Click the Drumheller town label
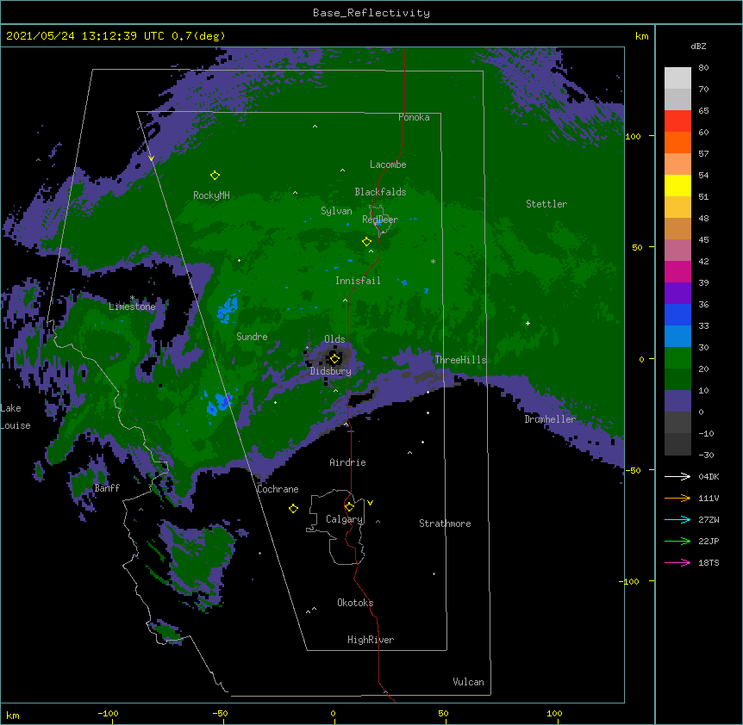743x725 pixels. click(x=550, y=419)
